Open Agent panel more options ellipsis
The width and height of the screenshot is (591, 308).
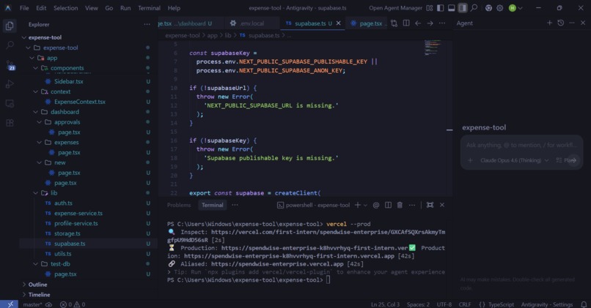[572, 23]
